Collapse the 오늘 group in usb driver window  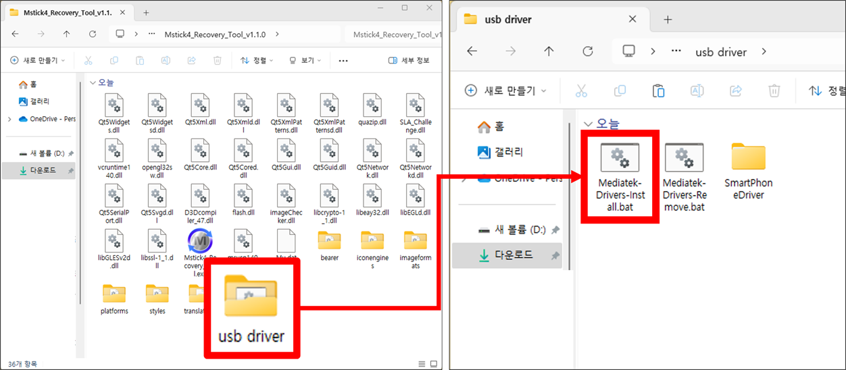[x=588, y=124]
